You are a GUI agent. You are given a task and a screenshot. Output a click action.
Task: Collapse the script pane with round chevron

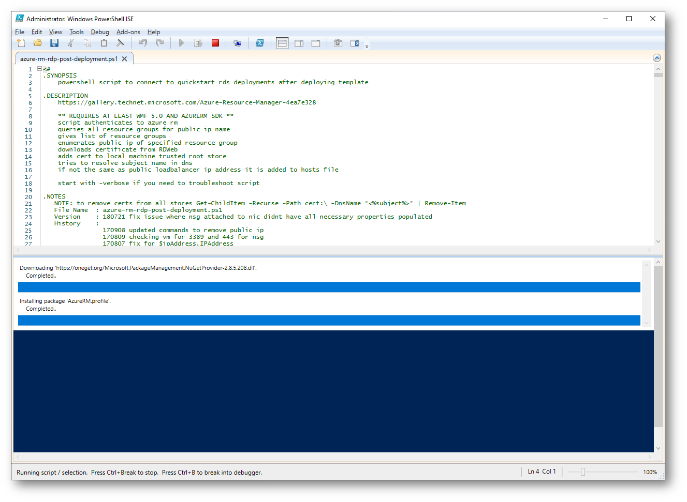tap(657, 58)
